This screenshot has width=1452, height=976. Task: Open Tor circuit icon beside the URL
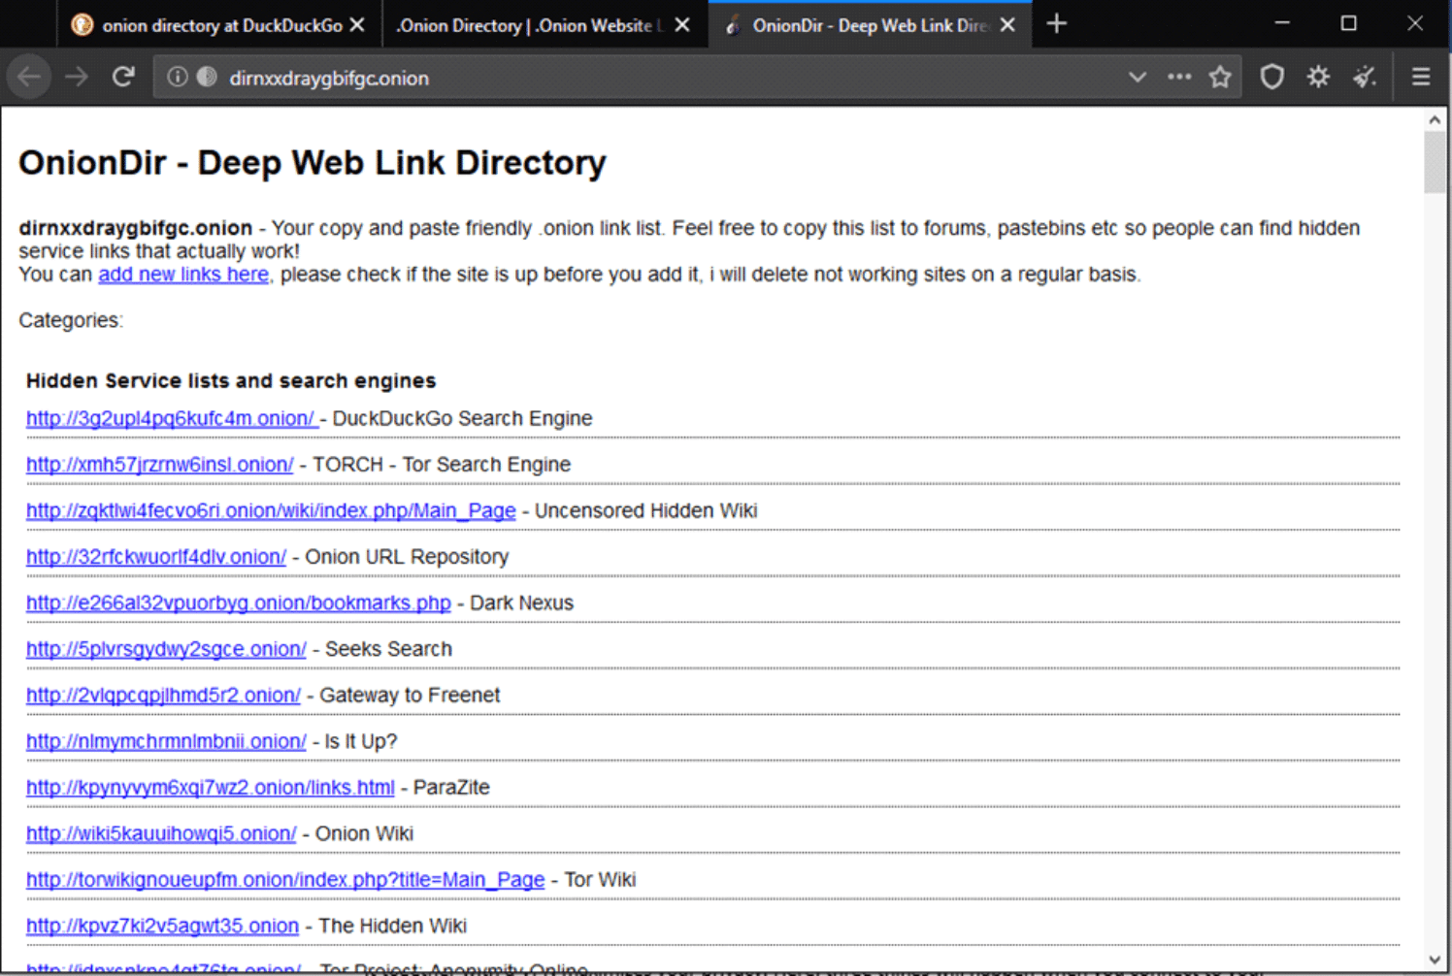(207, 77)
